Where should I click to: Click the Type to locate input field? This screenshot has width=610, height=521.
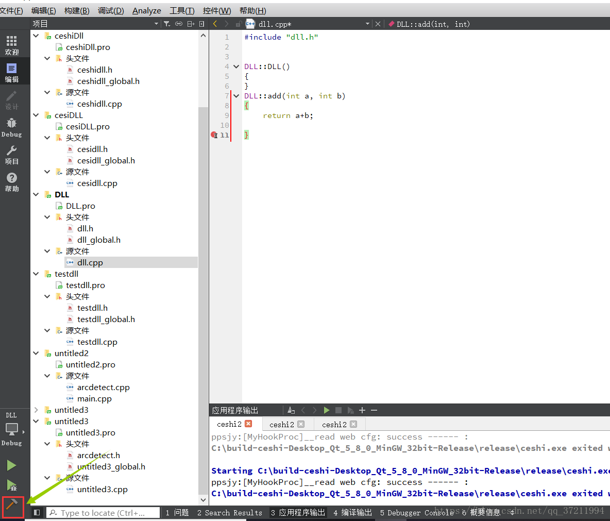click(x=103, y=512)
